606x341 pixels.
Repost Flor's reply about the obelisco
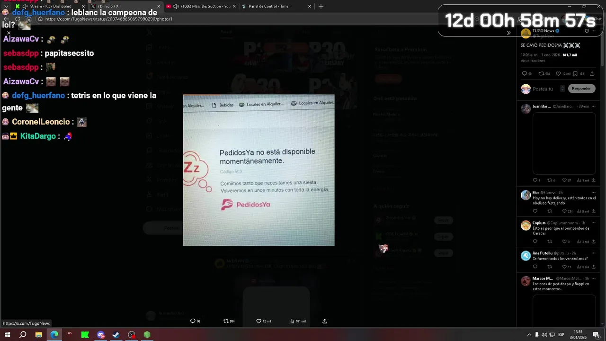click(x=550, y=211)
